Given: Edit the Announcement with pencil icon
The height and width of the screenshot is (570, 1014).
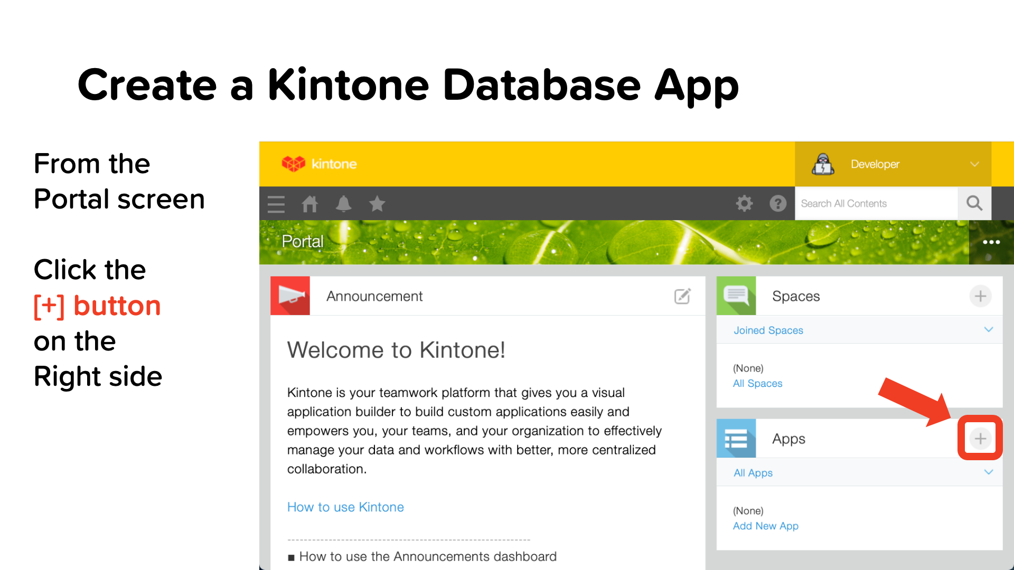Looking at the screenshot, I should click(682, 296).
